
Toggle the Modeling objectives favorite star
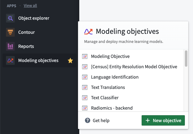coord(70,60)
